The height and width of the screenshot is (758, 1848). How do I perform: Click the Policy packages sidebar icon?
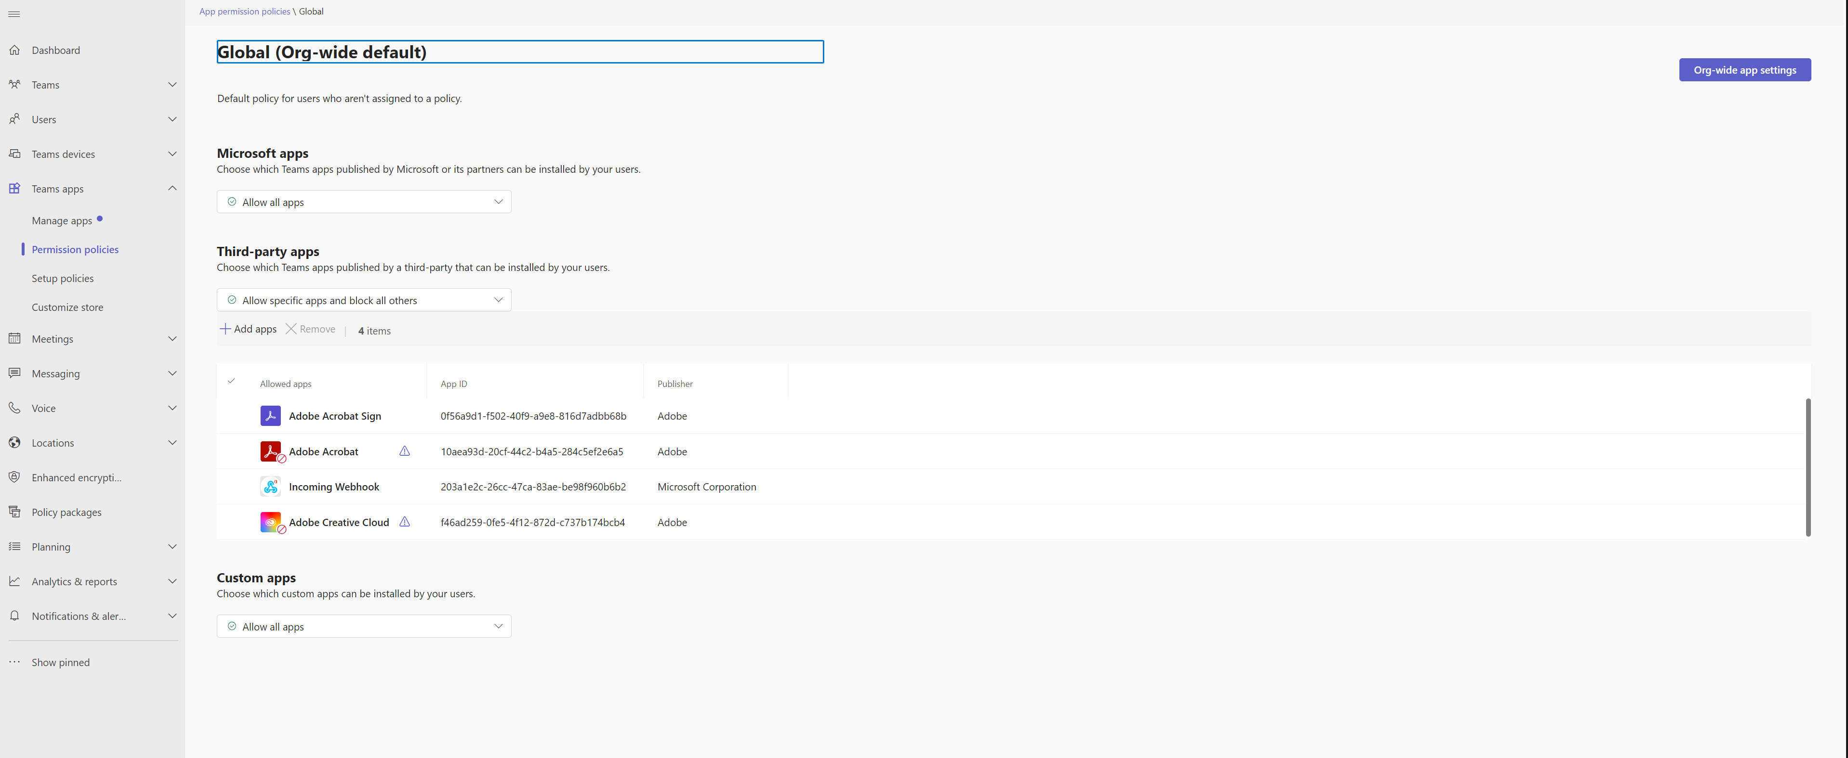coord(14,512)
